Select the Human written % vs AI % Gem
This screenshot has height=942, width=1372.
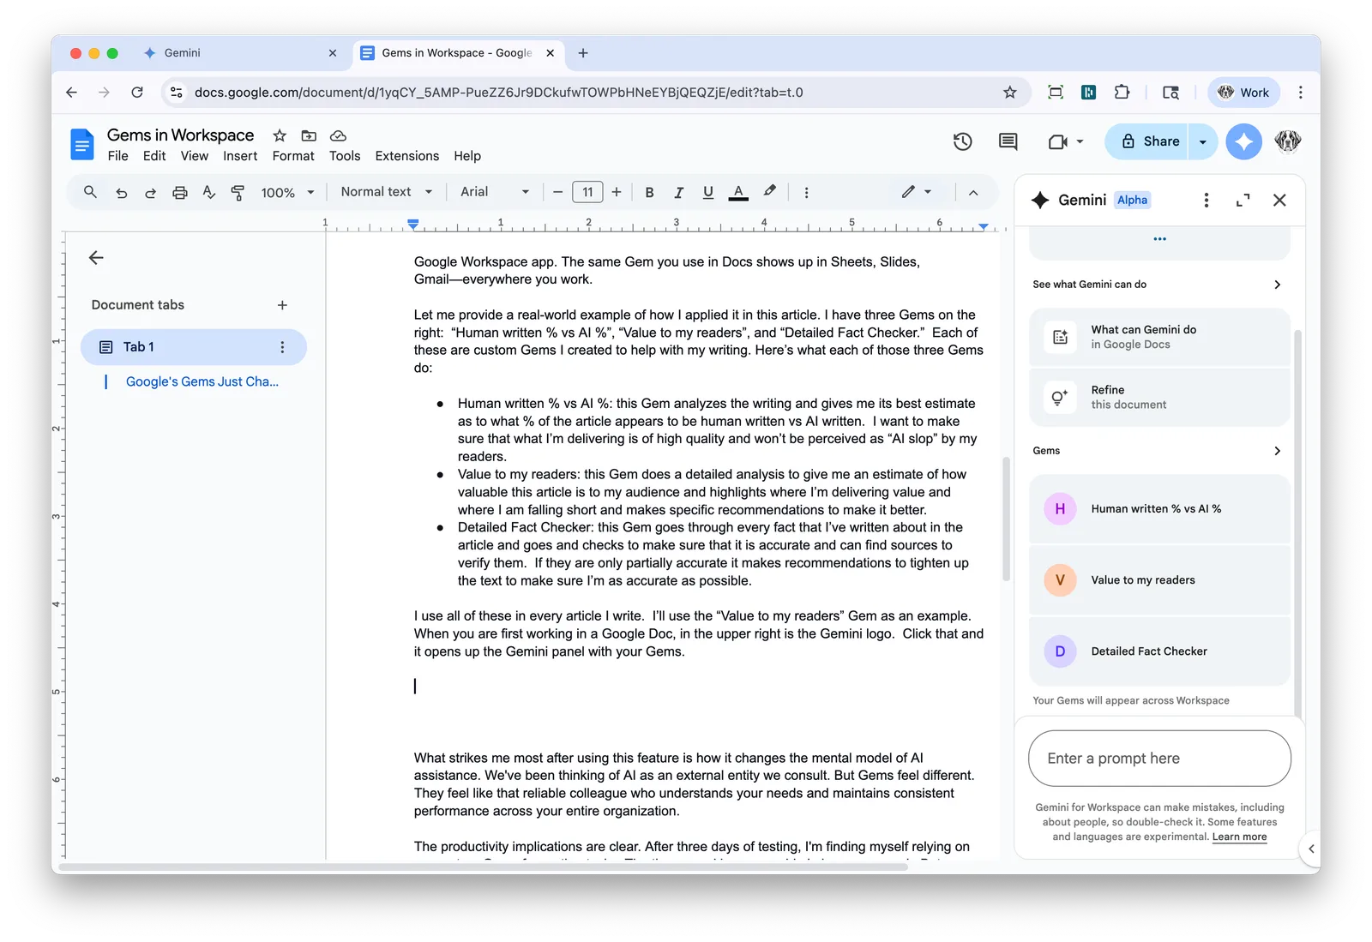pos(1159,508)
